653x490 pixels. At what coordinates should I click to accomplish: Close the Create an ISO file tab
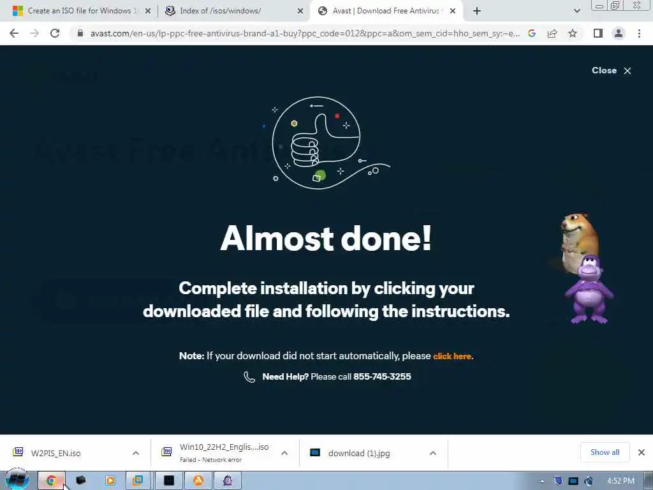click(148, 11)
